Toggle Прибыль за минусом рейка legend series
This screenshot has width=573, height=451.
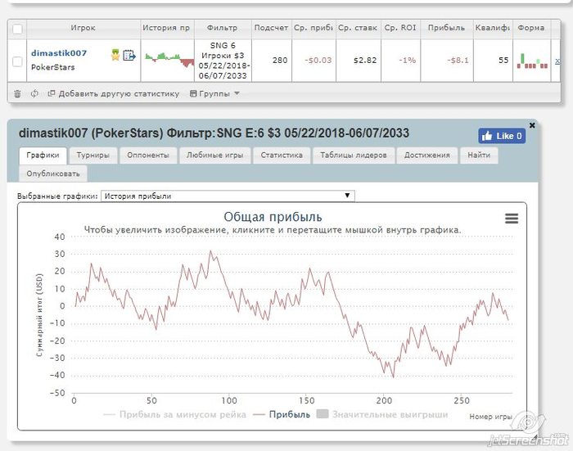pyautogui.click(x=174, y=414)
